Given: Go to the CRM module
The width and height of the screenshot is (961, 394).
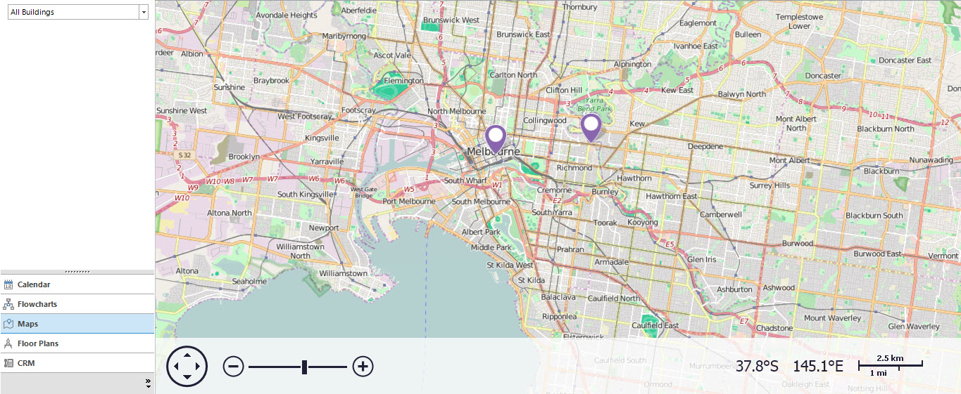Looking at the screenshot, I should coord(26,363).
